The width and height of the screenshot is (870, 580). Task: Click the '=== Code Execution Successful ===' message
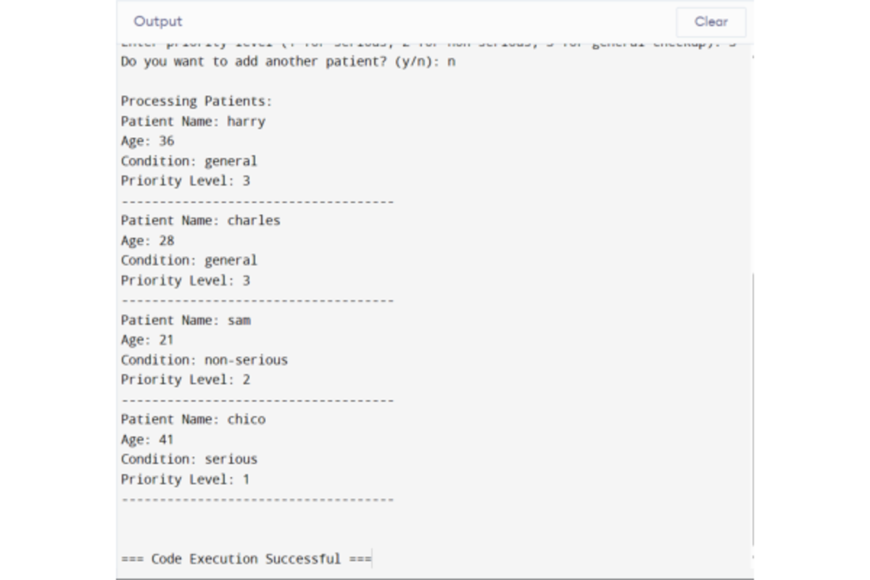point(246,558)
